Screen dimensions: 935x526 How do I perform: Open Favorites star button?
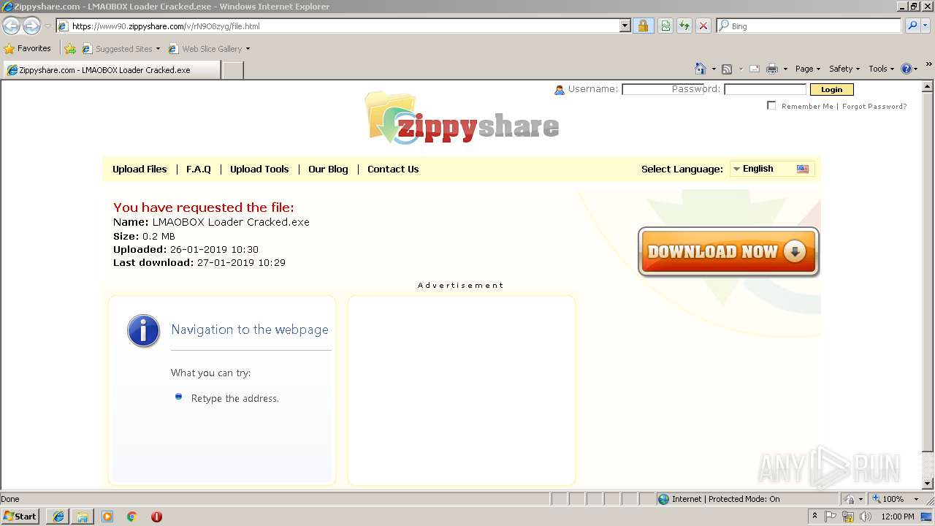pos(28,48)
